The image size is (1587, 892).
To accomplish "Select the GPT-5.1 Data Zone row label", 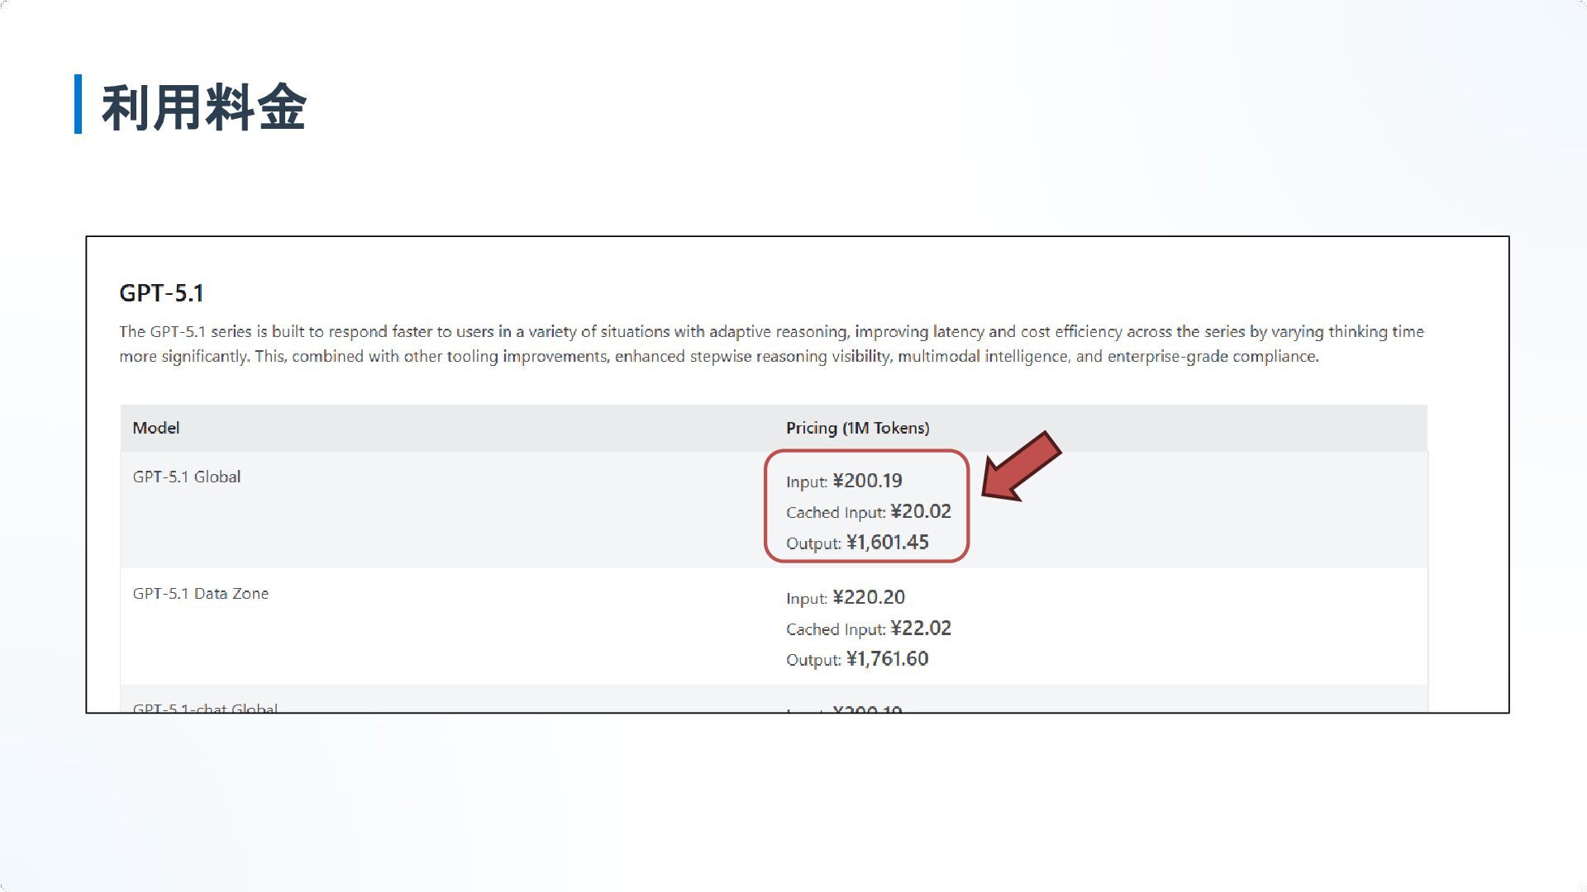I will [x=200, y=593].
